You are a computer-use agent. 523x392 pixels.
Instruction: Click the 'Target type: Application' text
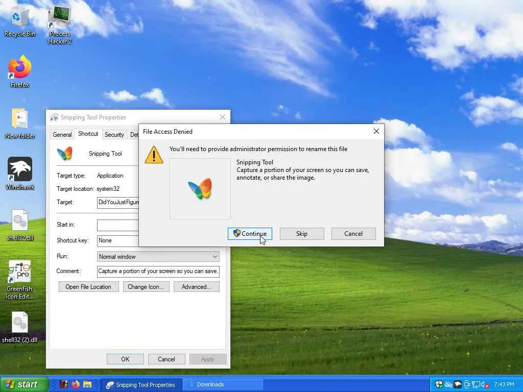pos(90,176)
